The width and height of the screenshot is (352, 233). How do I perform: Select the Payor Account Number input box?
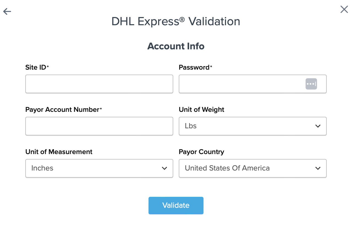(99, 126)
